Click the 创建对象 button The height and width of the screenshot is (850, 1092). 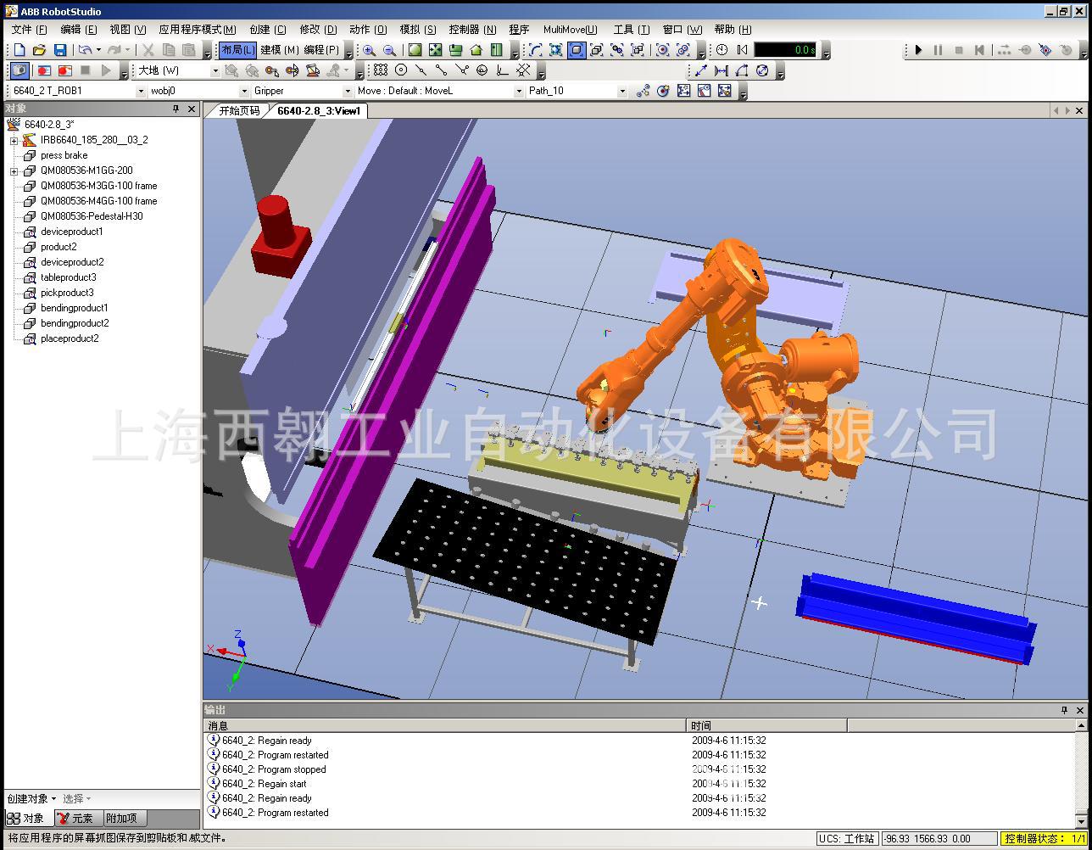point(31,798)
